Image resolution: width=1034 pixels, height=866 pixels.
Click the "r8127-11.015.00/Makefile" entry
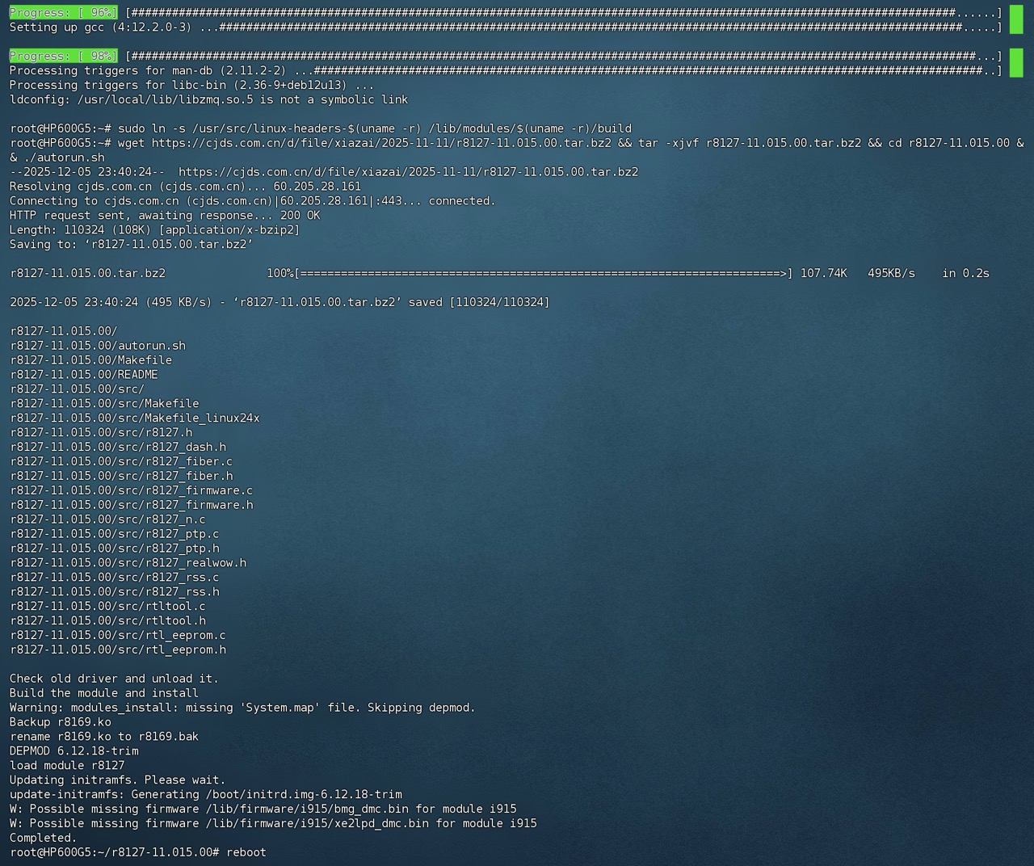(x=91, y=360)
